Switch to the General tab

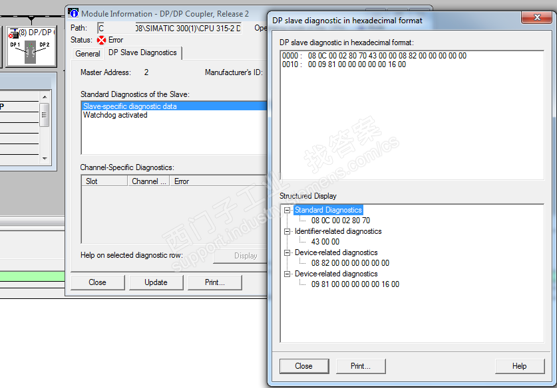[88, 54]
